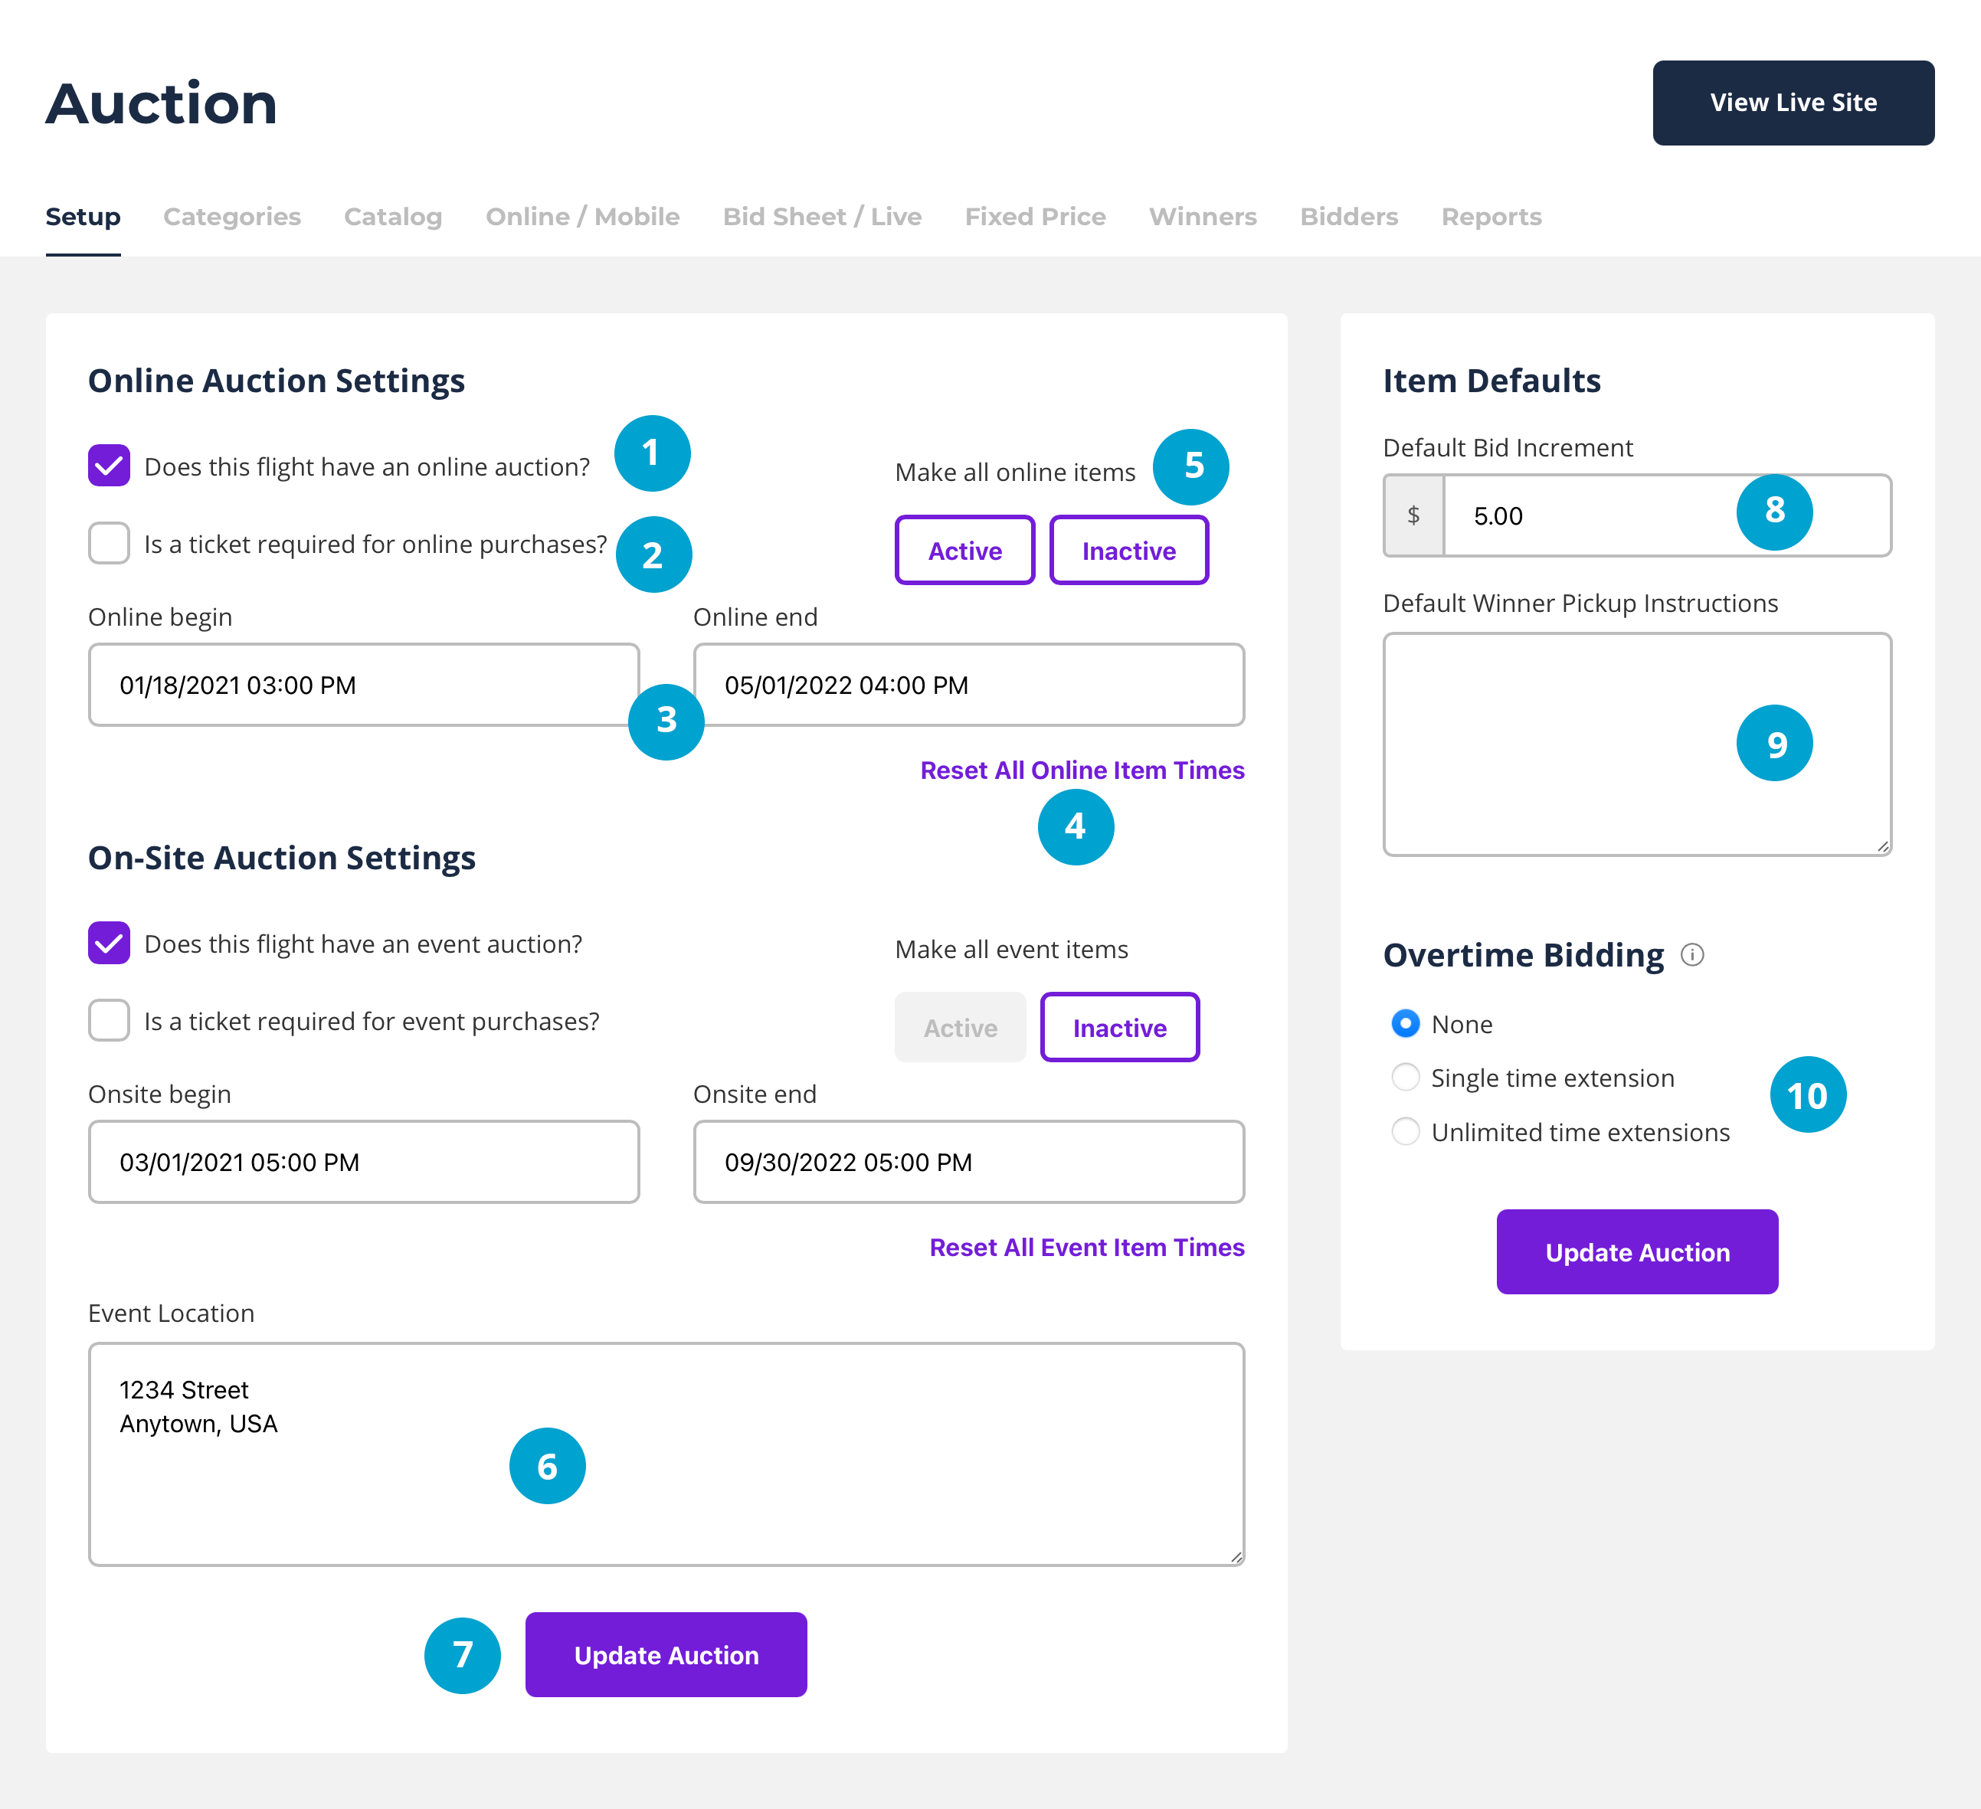Click Reset All Event Item Times link
Viewport: 1981px width, 1809px height.
pos(1085,1247)
